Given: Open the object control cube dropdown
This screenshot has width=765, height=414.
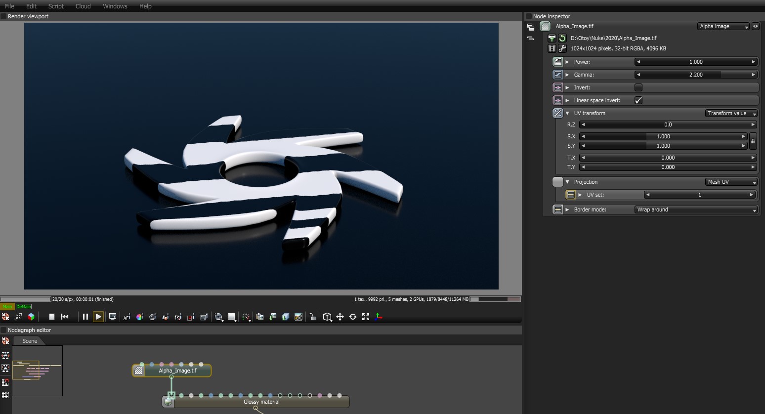Looking at the screenshot, I should pyautogui.click(x=327, y=317).
